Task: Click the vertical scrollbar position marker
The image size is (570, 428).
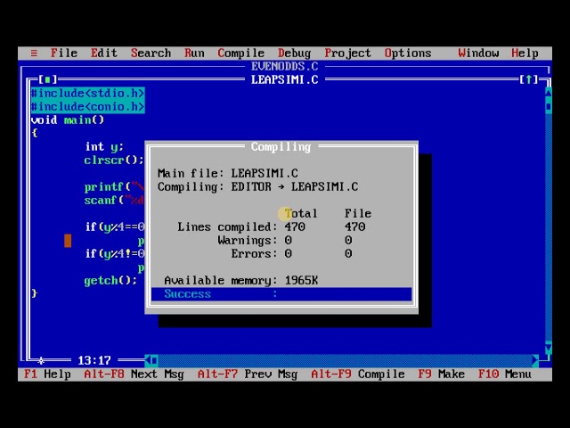Action: (549, 107)
